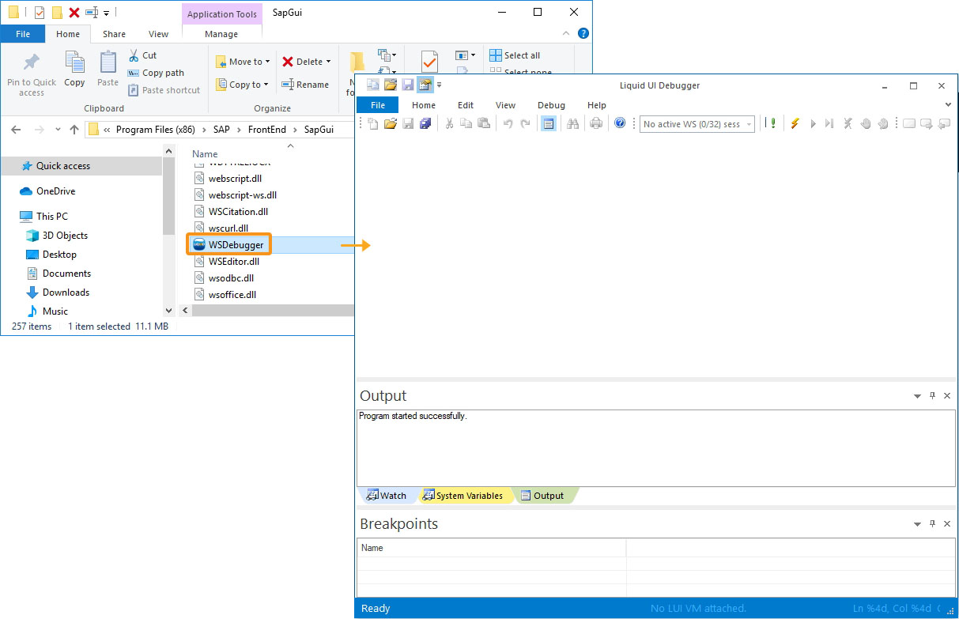Close the Output panel
Image resolution: width=959 pixels, height=619 pixels.
(x=947, y=395)
